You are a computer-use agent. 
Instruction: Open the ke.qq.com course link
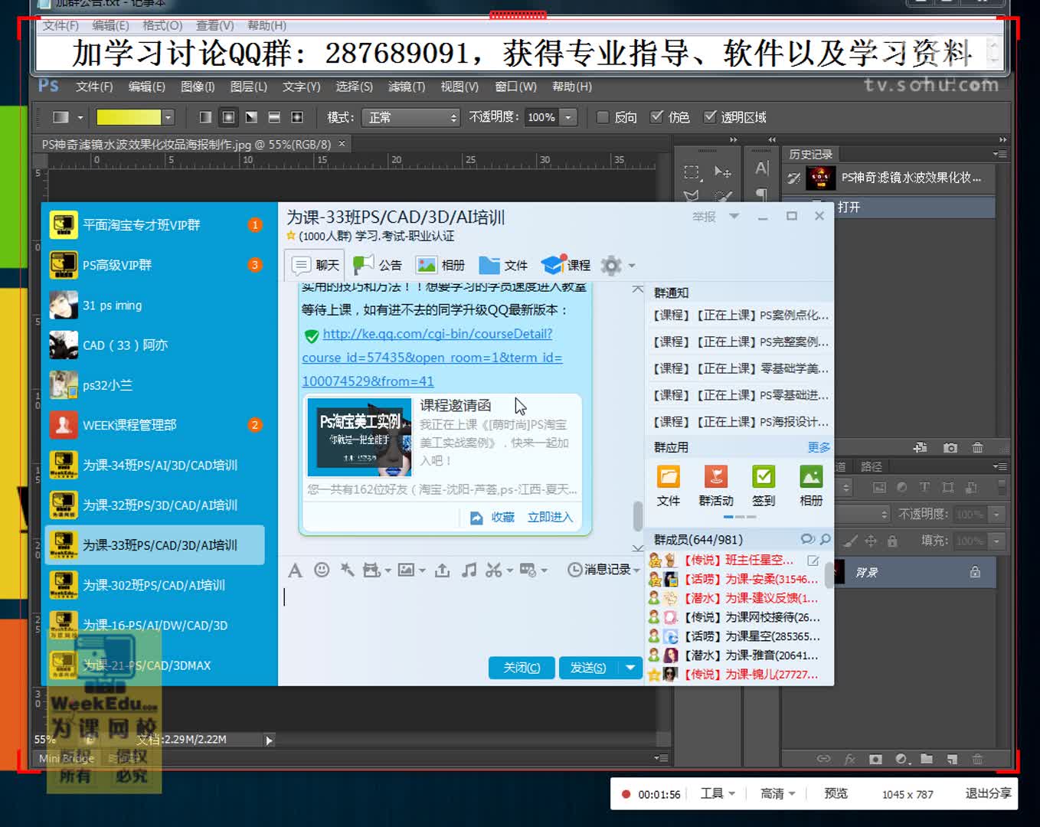pos(432,358)
